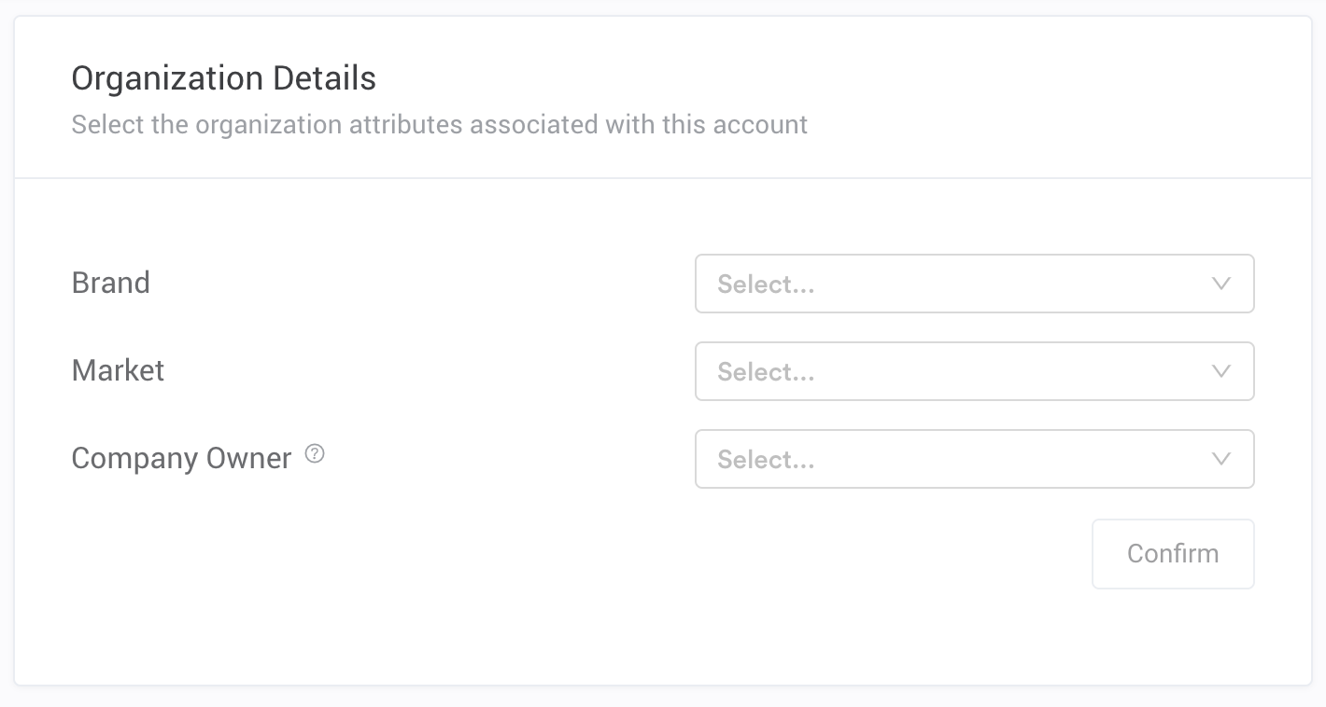
Task: Pick a market from the second combo box
Action: (974, 371)
